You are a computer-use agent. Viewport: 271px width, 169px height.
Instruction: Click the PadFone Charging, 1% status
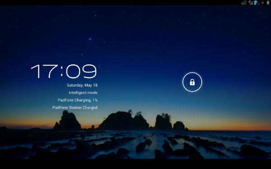tap(78, 100)
